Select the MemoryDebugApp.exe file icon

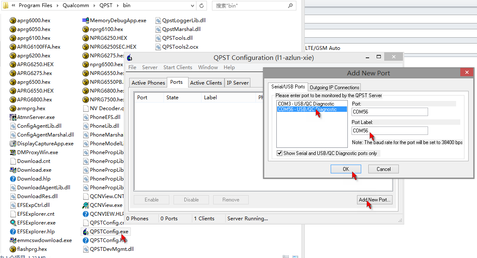coord(86,21)
